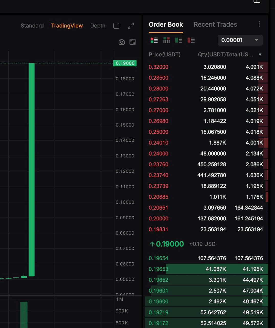The image size is (275, 328).
Task: Select the Depth chart view
Action: pyautogui.click(x=98, y=26)
